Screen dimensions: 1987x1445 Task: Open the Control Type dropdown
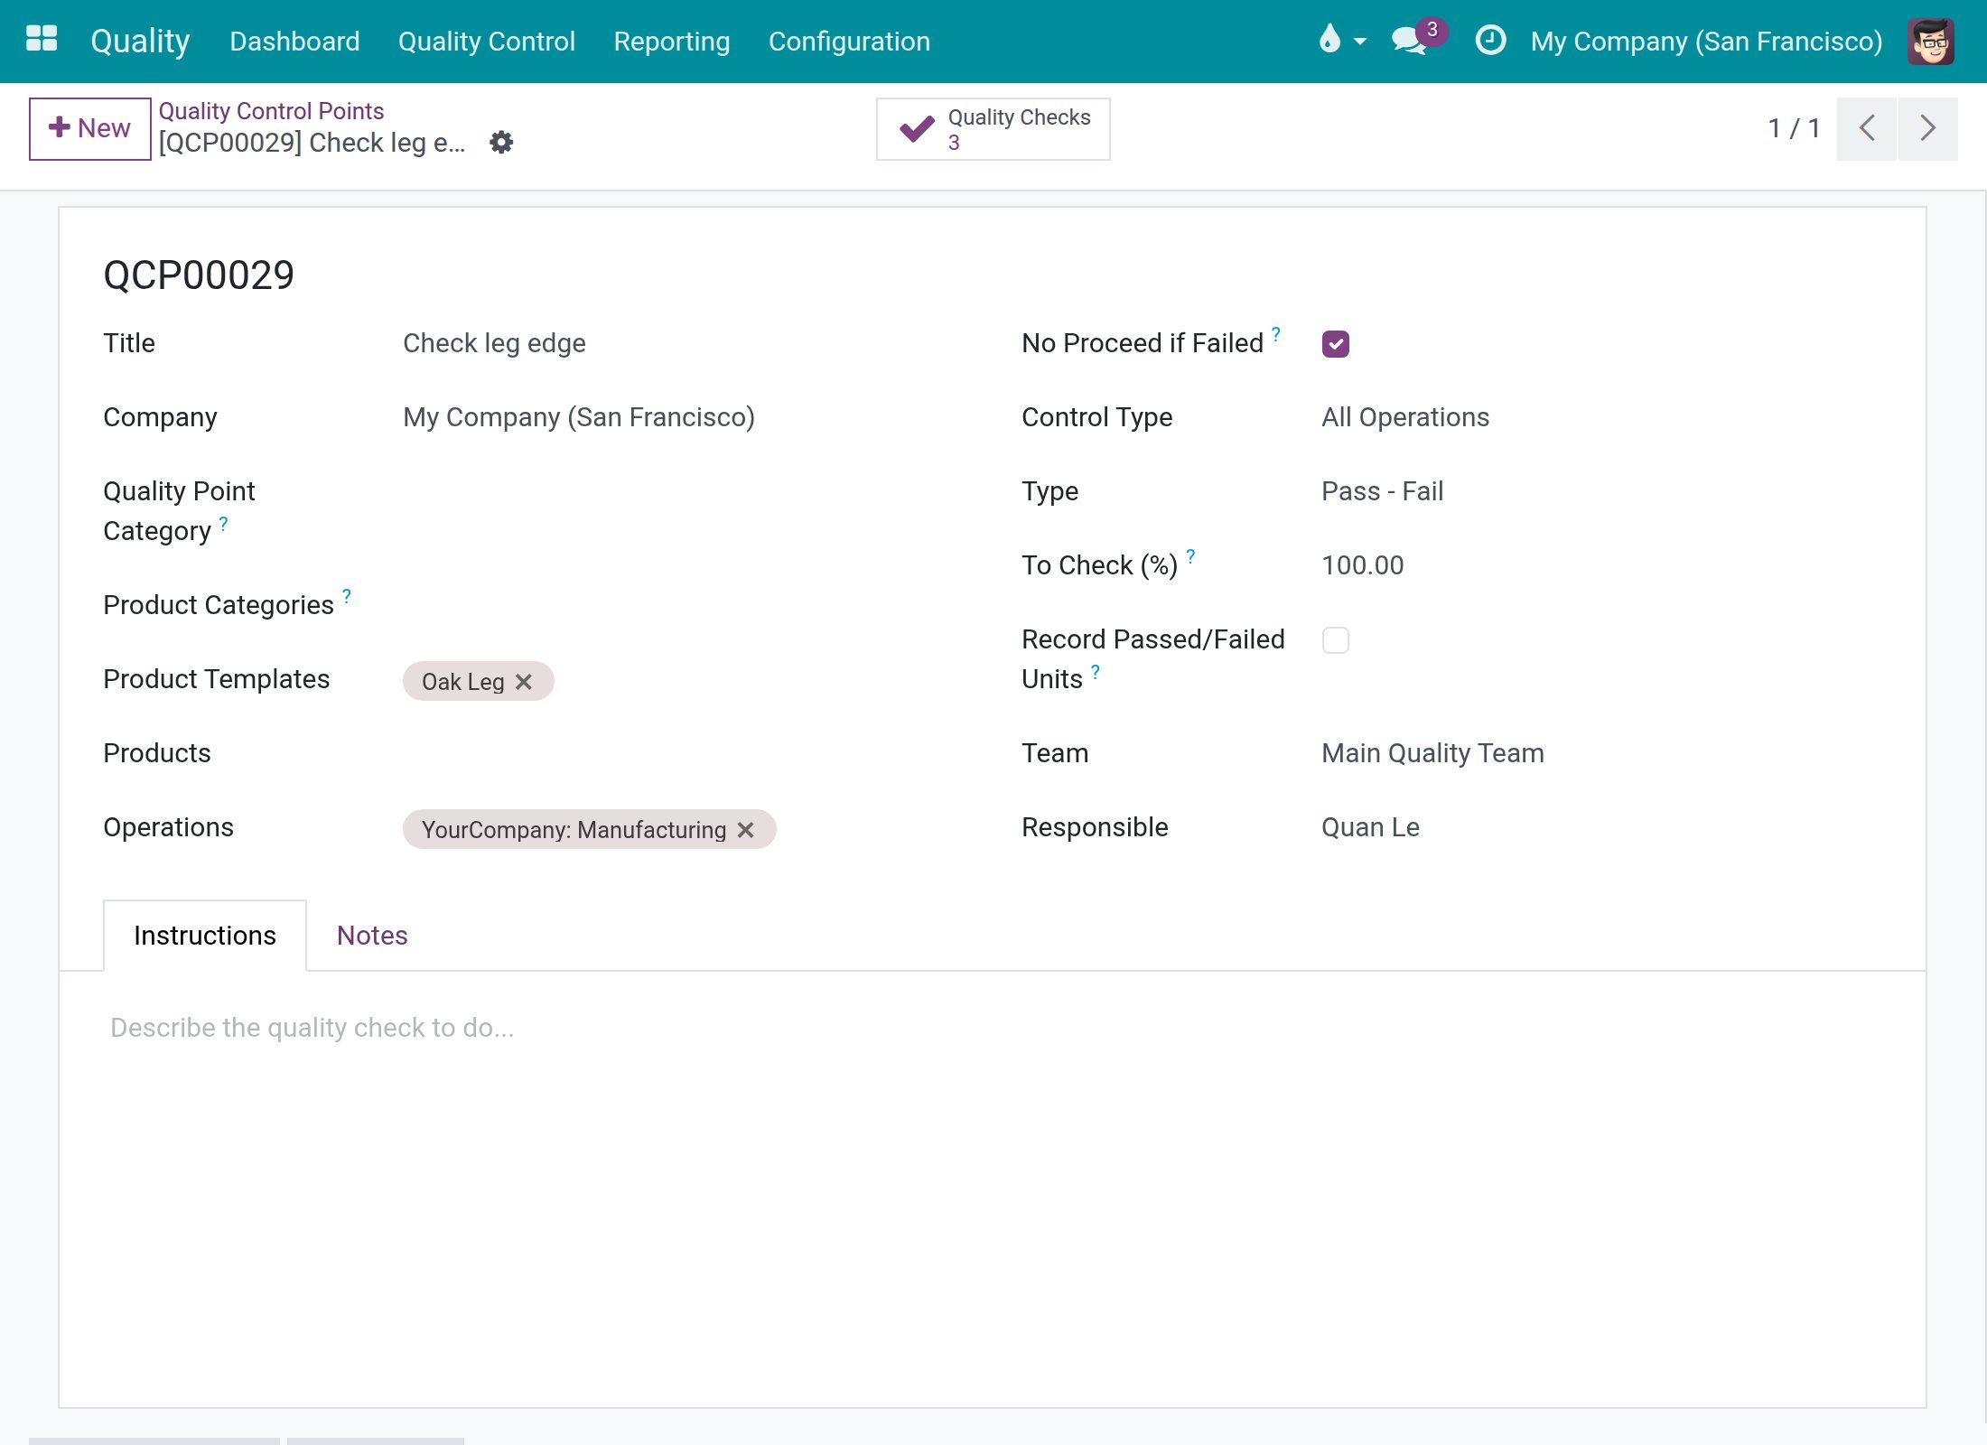coord(1600,417)
